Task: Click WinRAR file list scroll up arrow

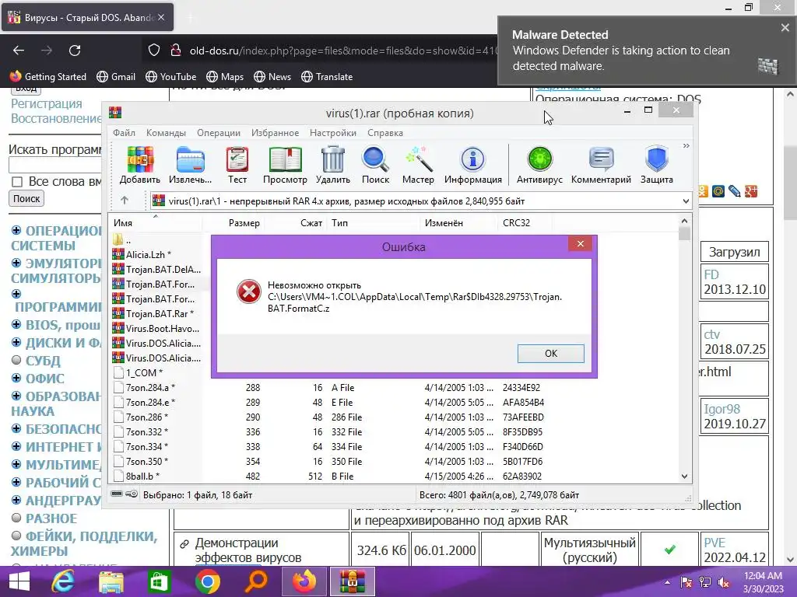Action: [x=684, y=221]
